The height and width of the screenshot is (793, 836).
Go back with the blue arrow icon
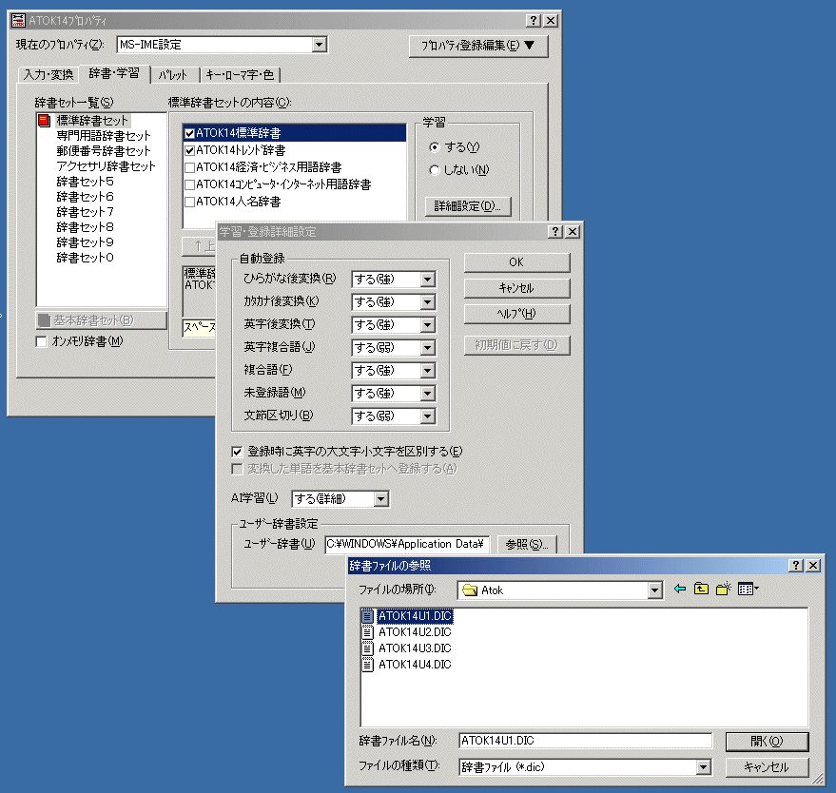tap(679, 589)
